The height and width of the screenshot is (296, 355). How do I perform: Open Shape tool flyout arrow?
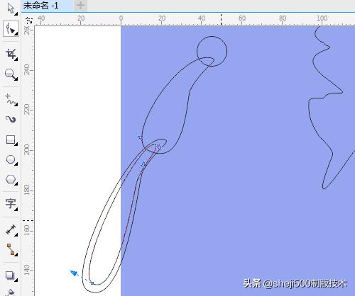(x=16, y=34)
